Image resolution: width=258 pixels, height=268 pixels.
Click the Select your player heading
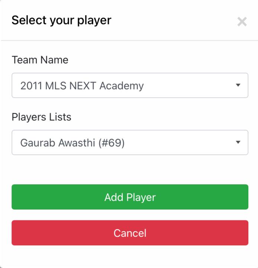coord(61,20)
